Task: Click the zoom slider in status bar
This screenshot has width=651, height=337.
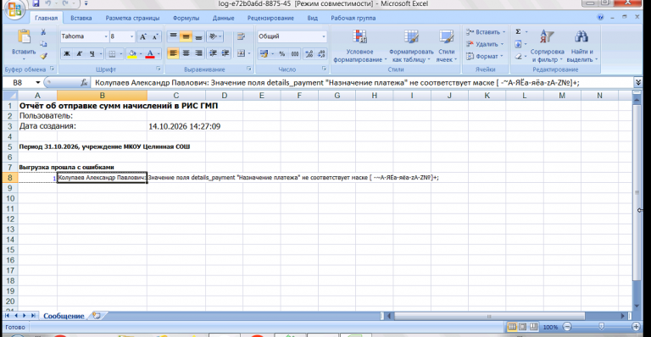Action: (601, 327)
